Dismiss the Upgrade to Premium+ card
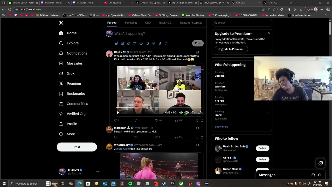Image resolution: width=332 pixels, height=187 pixels. point(268,33)
